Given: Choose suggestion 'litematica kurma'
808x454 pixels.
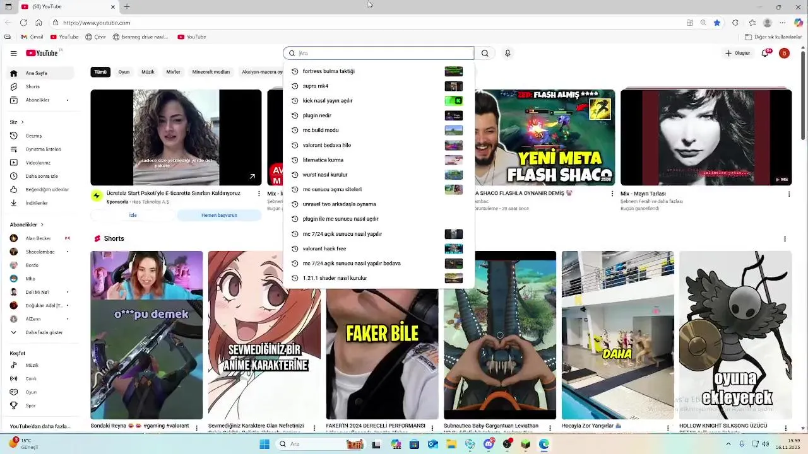Looking at the screenshot, I should [379, 160].
